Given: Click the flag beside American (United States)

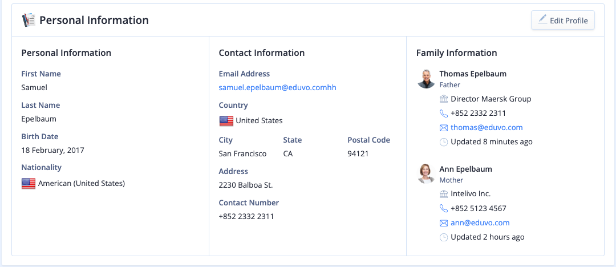Looking at the screenshot, I should coord(29,183).
